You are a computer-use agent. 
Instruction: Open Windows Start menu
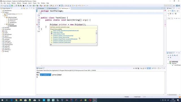click(x=2, y=100)
